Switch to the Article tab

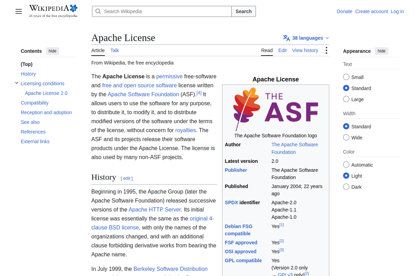point(98,50)
